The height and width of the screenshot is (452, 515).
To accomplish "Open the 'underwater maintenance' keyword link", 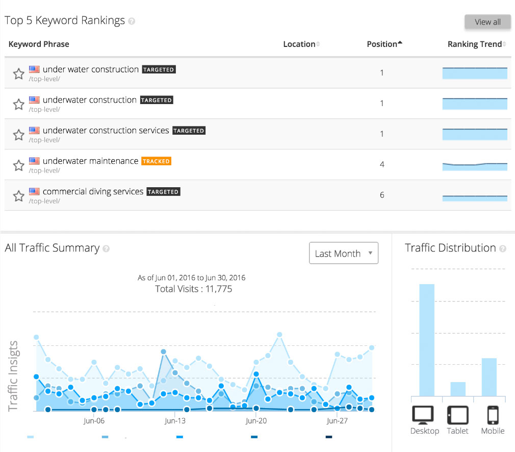I will click(90, 161).
